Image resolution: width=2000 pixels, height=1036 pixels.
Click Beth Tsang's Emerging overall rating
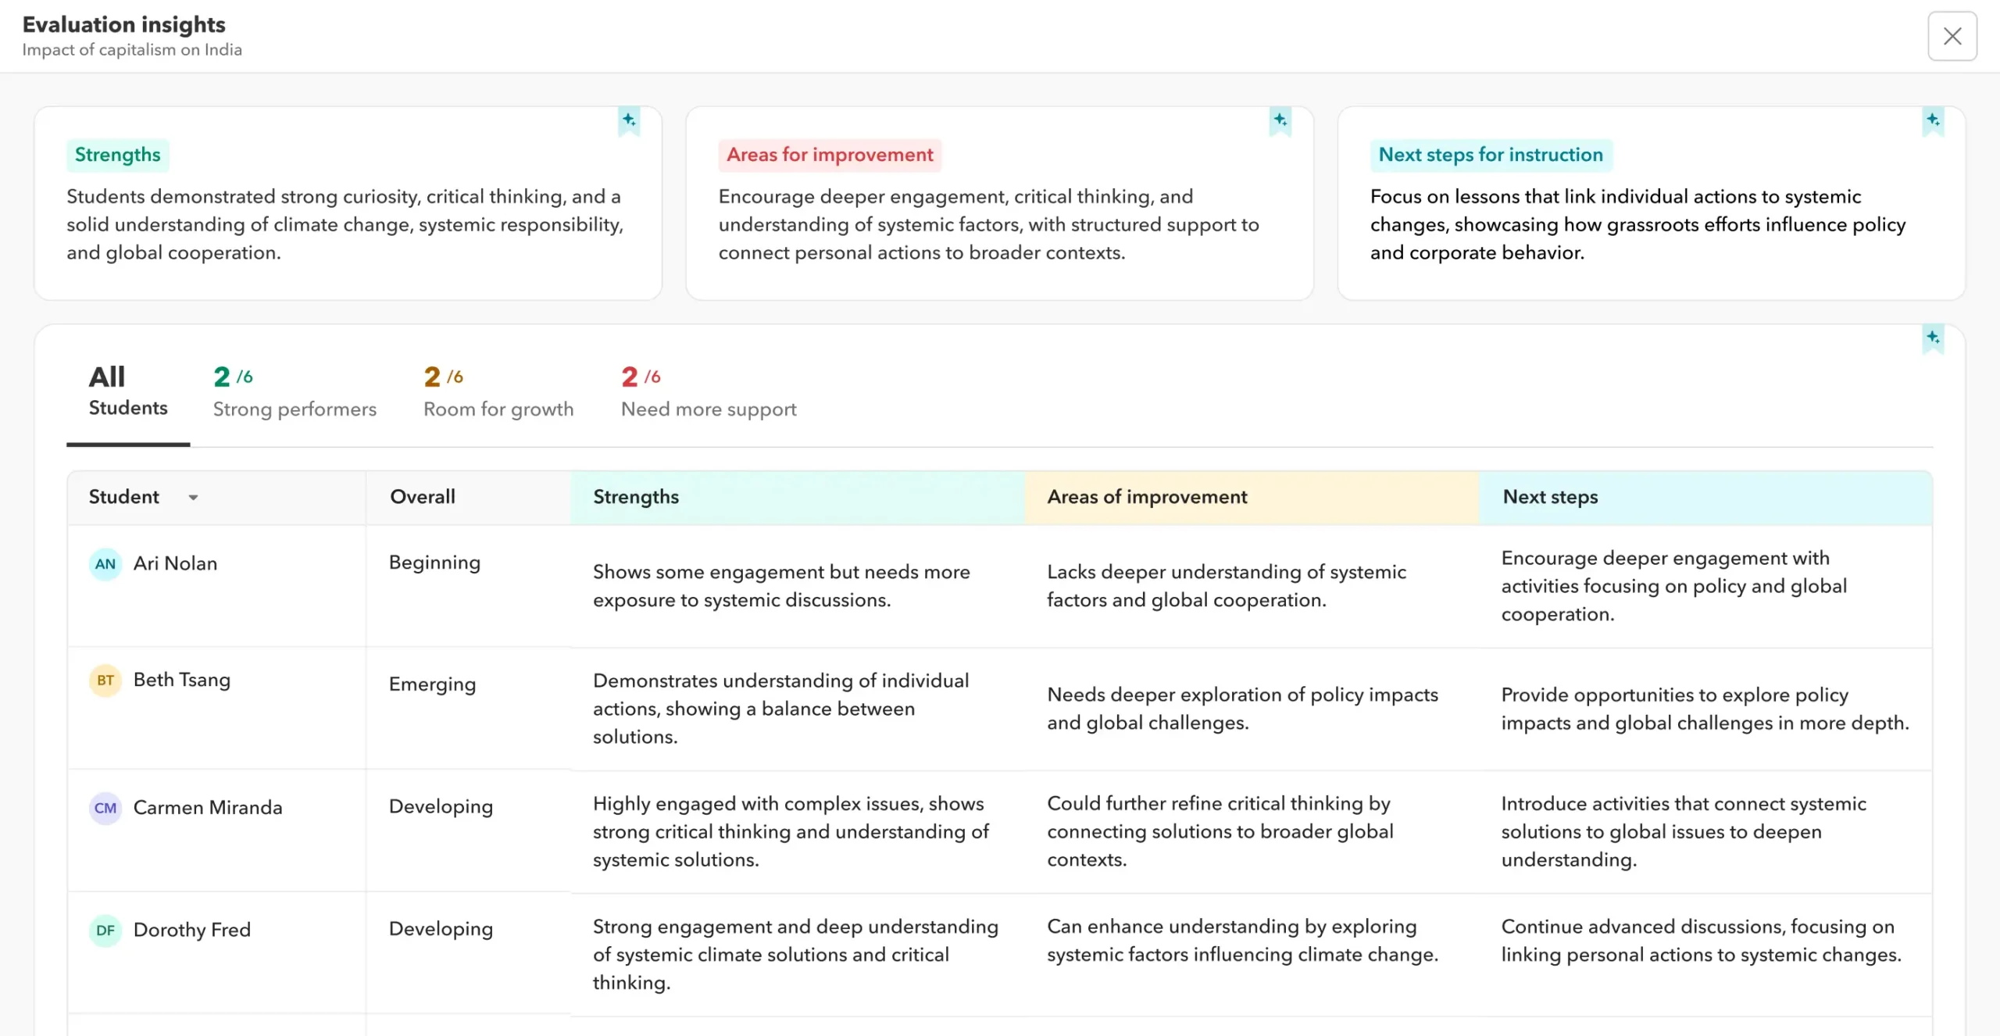coord(431,684)
